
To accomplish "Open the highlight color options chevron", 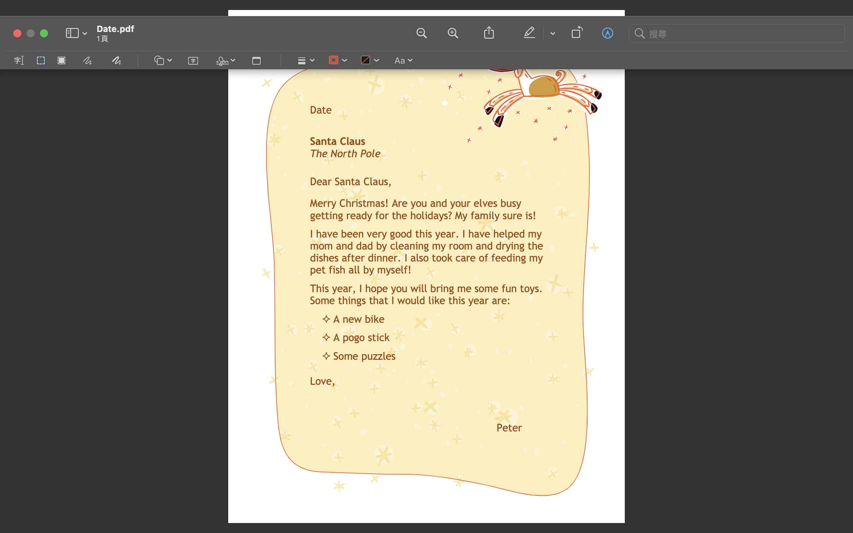I will [x=552, y=34].
